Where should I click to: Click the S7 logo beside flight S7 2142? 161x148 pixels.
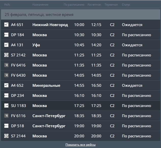[6, 55]
